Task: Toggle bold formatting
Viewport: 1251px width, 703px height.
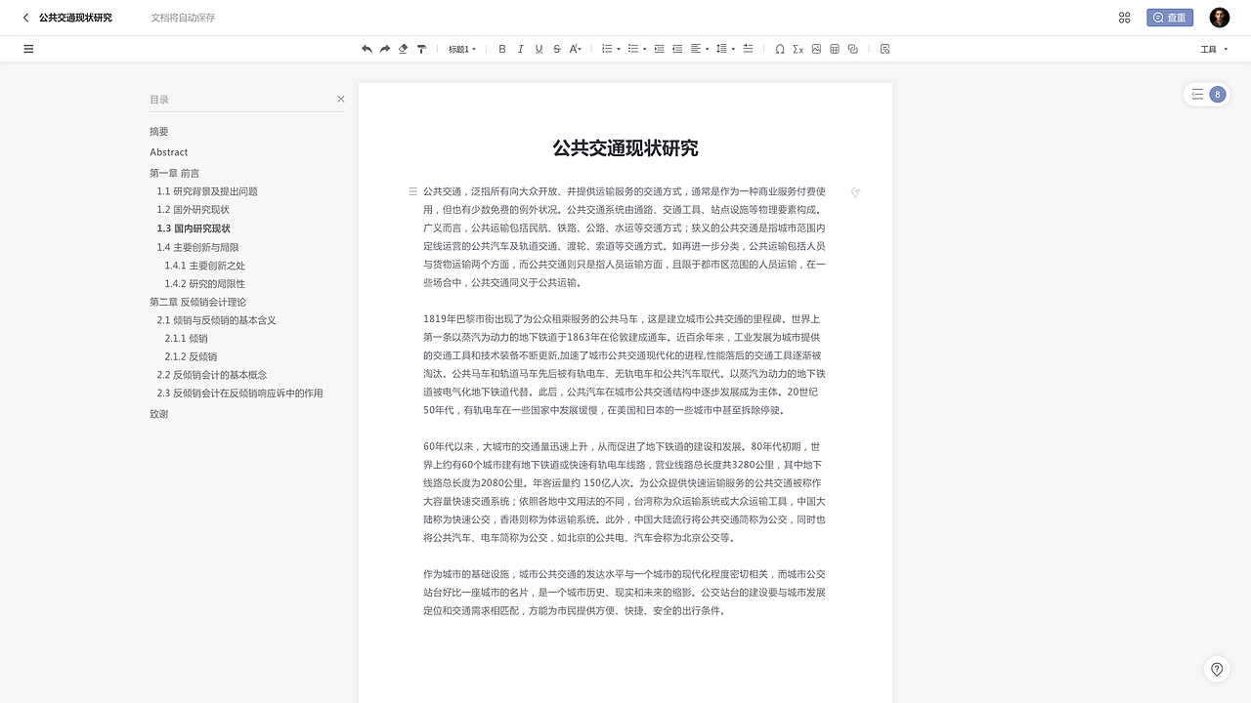Action: [501, 49]
